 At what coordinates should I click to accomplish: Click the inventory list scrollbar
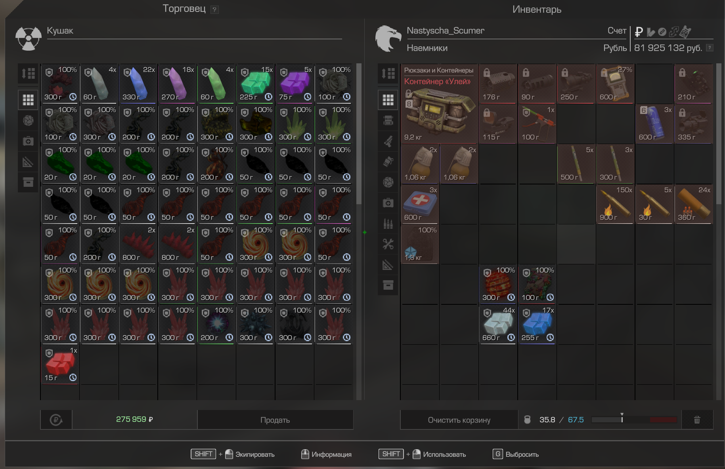[x=719, y=134]
